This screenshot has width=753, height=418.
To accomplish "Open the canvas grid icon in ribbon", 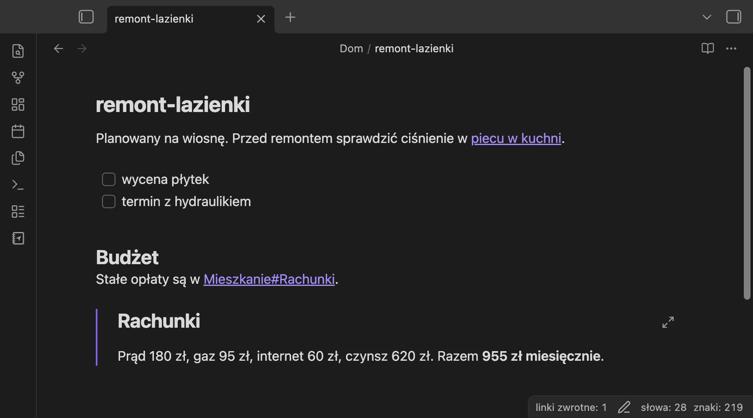I will 18,104.
